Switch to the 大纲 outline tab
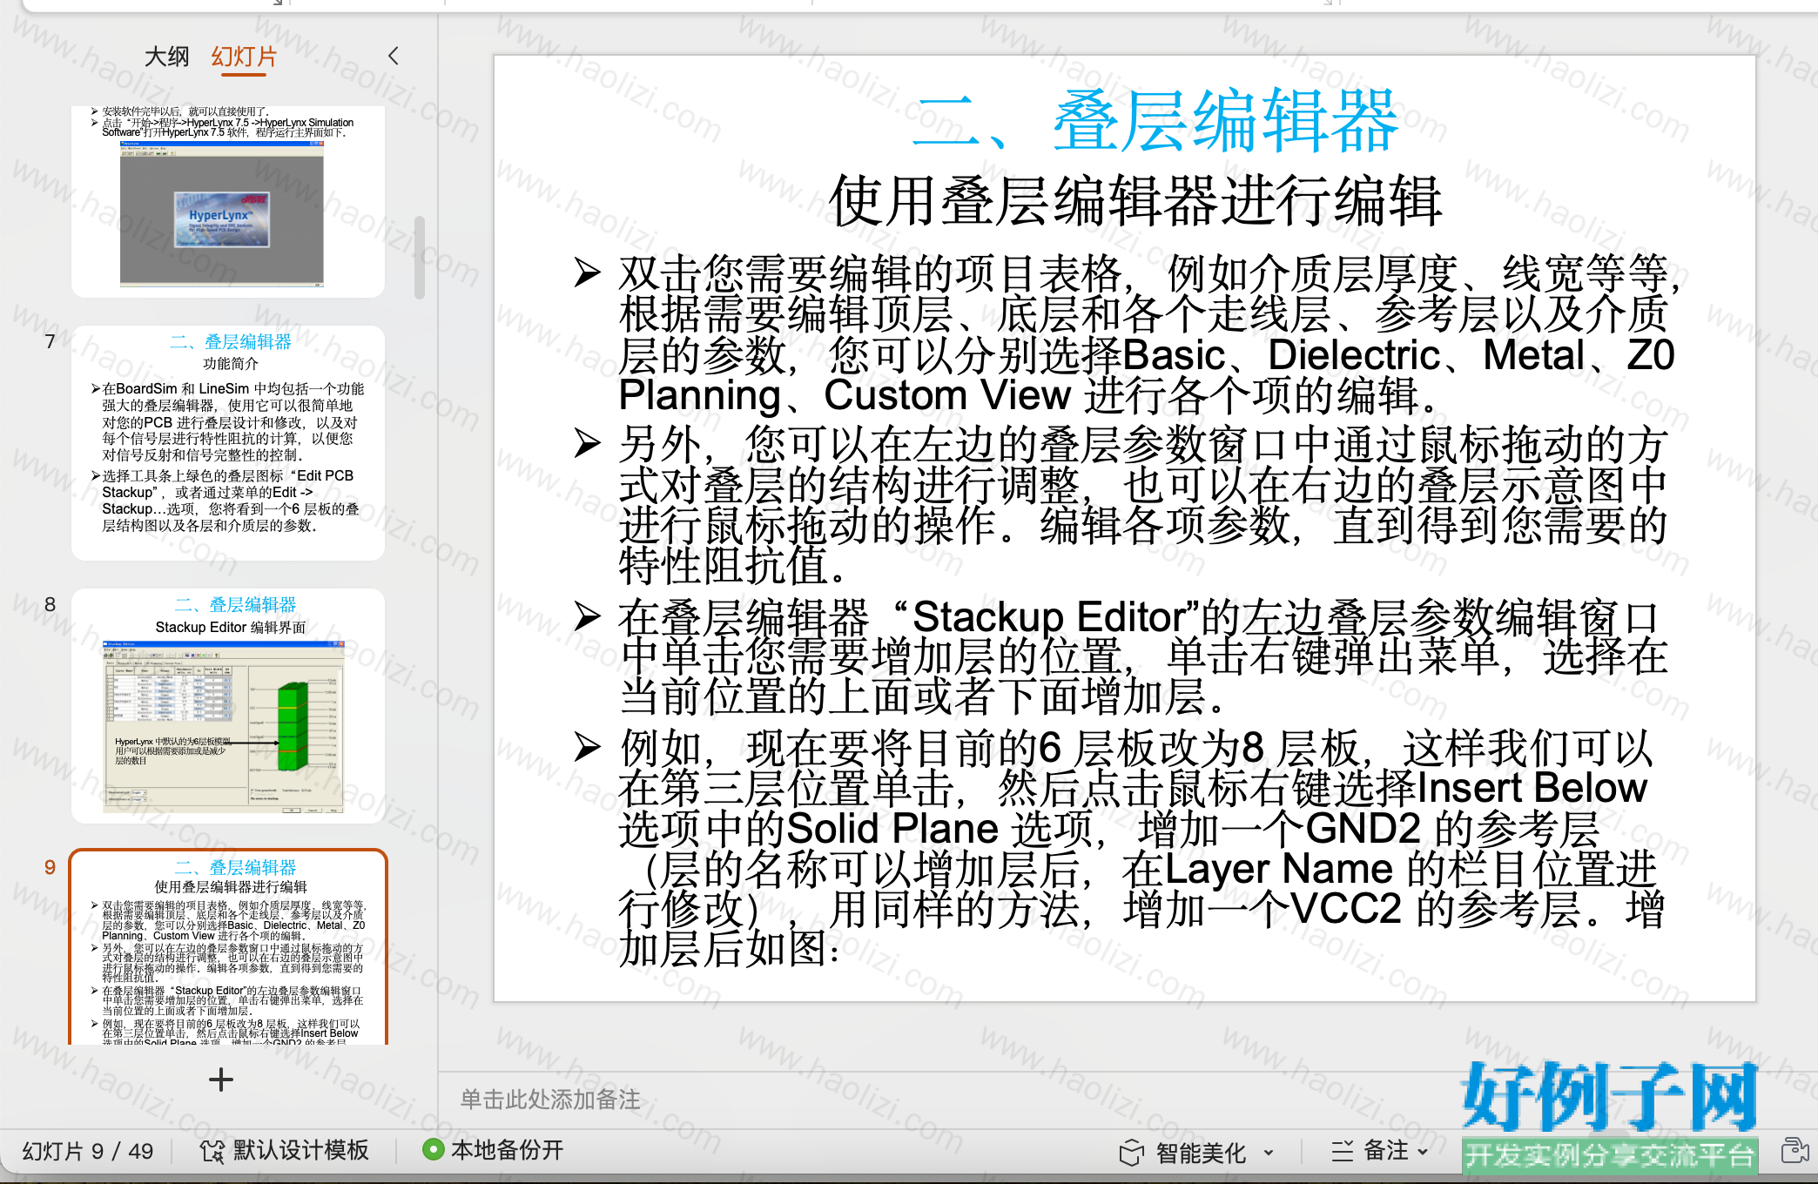1818x1184 pixels. (x=166, y=57)
